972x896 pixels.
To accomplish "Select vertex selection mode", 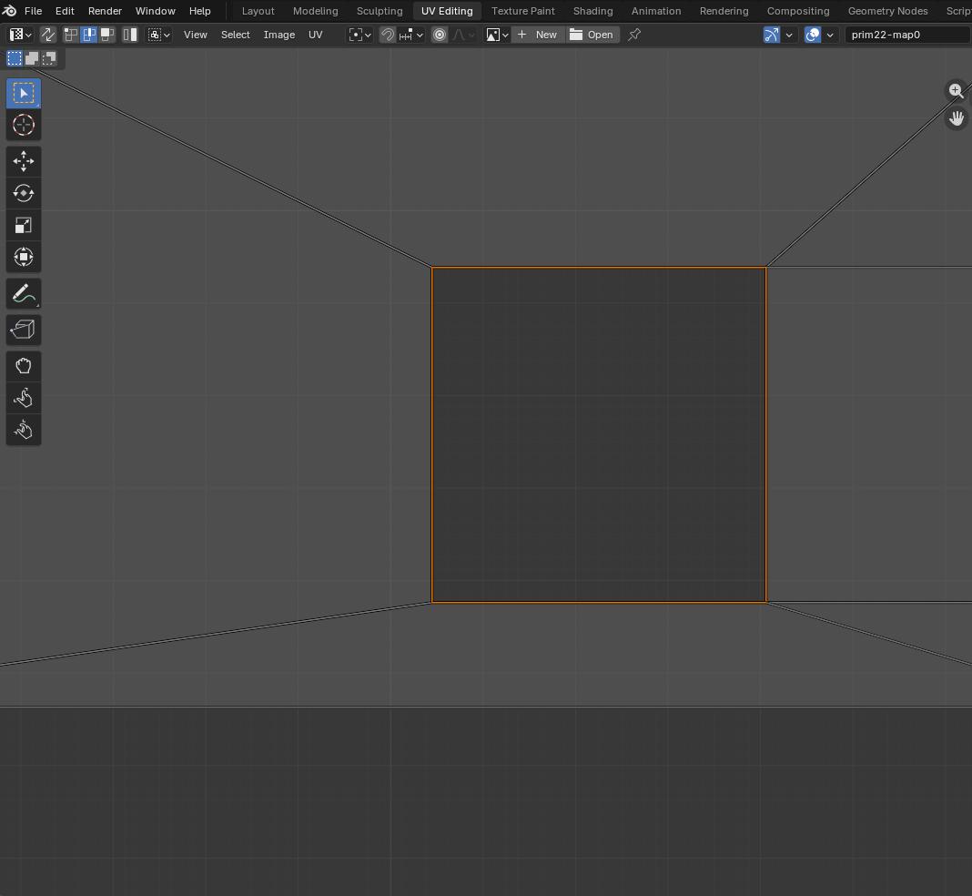I will pos(71,35).
